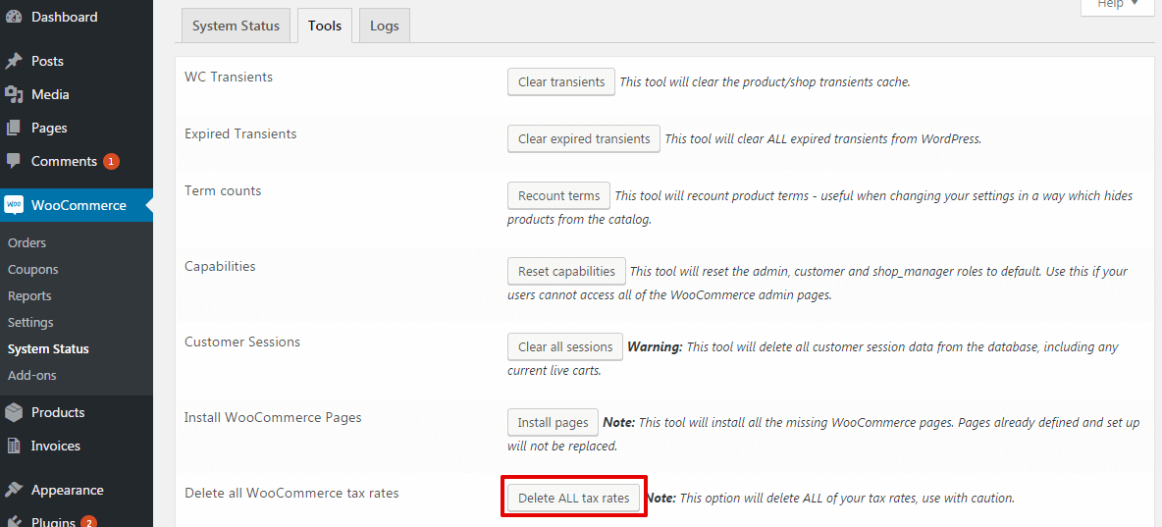This screenshot has width=1162, height=527.
Task: Select the Tools tab
Action: (x=325, y=26)
